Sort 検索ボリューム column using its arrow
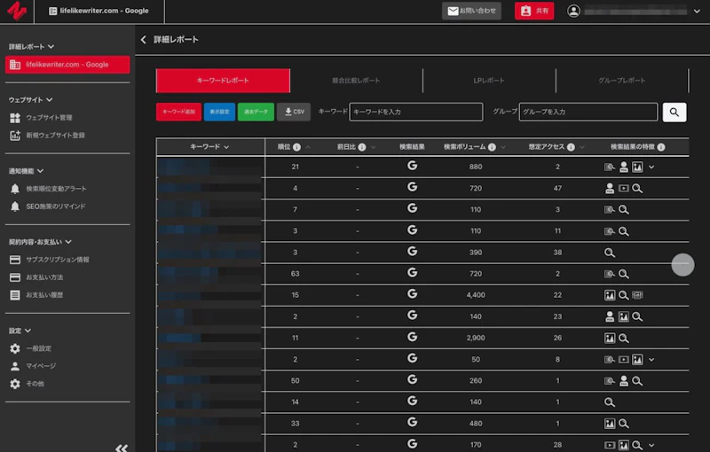 pos(503,147)
